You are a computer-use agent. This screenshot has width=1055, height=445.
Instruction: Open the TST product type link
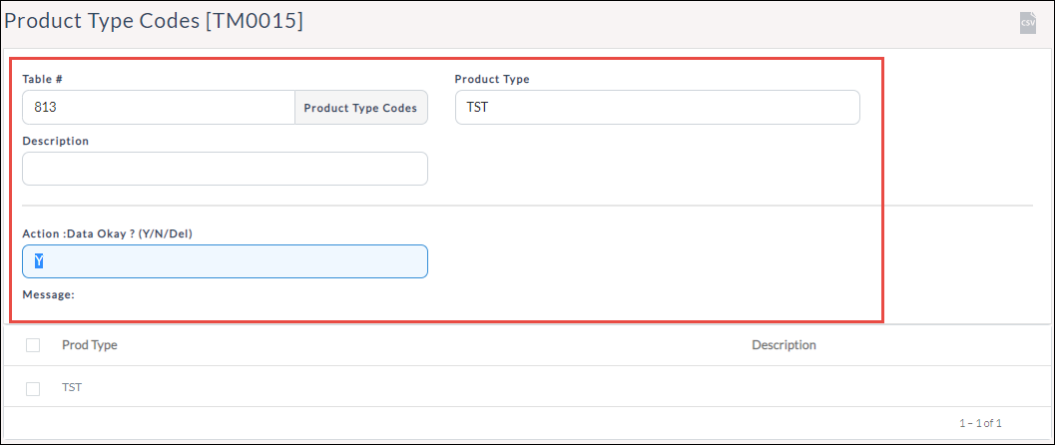pos(72,387)
